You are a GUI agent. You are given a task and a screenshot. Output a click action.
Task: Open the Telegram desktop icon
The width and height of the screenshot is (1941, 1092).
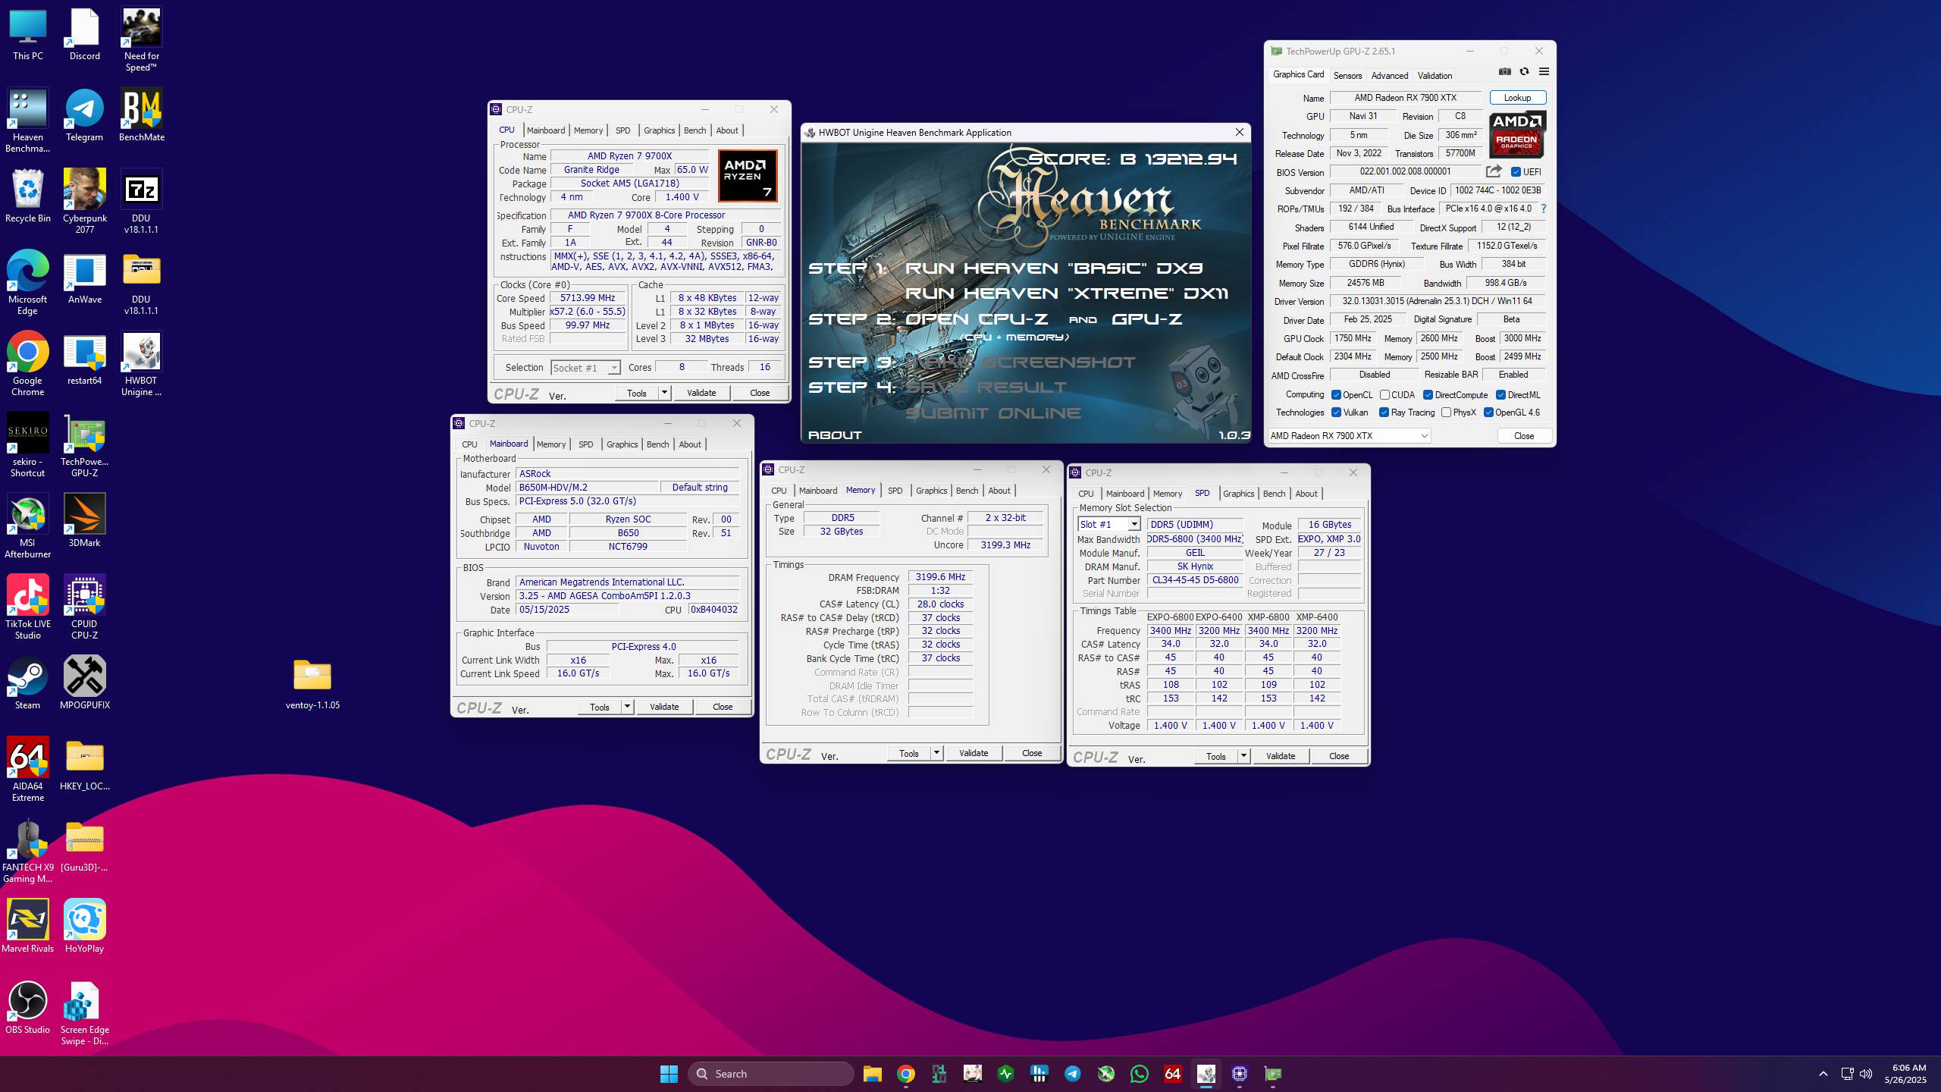click(x=84, y=115)
